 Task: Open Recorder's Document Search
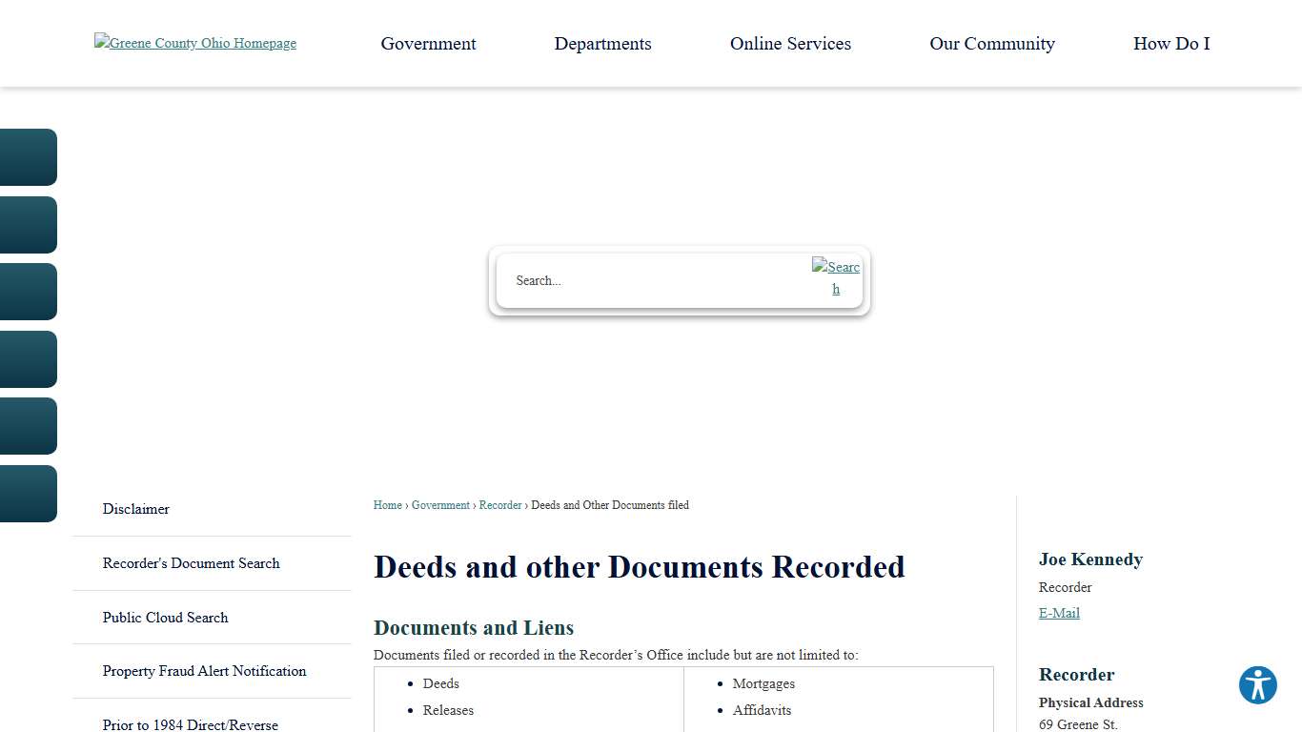(191, 563)
